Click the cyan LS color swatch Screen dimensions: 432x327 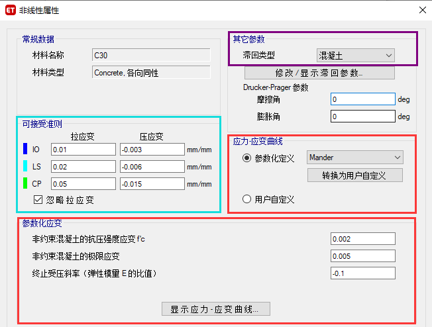point(25,166)
